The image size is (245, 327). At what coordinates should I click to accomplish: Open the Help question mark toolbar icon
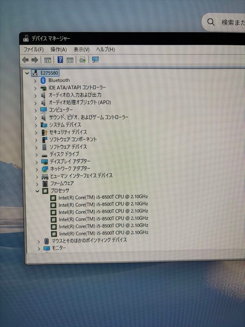(x=60, y=60)
